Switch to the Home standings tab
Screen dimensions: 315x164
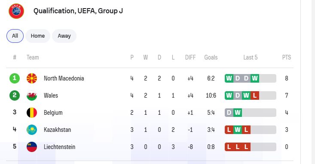pos(38,36)
